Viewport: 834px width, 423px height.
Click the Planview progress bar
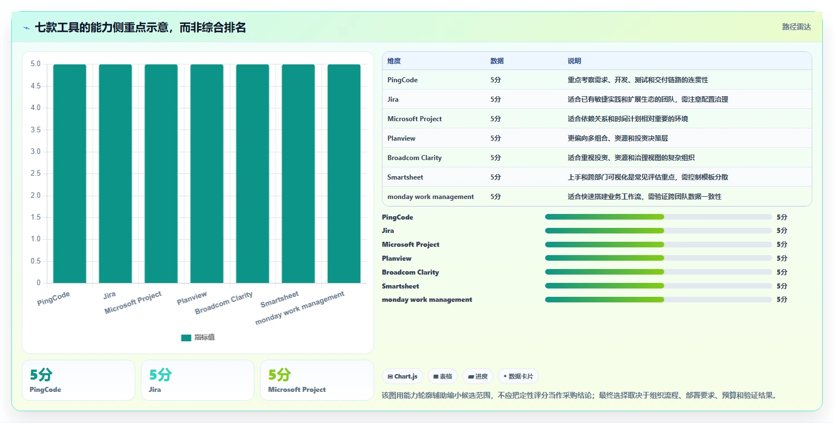pos(658,258)
